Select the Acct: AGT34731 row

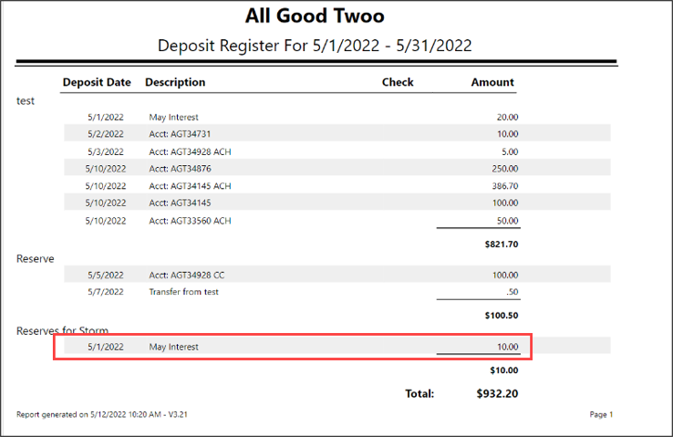point(336,133)
